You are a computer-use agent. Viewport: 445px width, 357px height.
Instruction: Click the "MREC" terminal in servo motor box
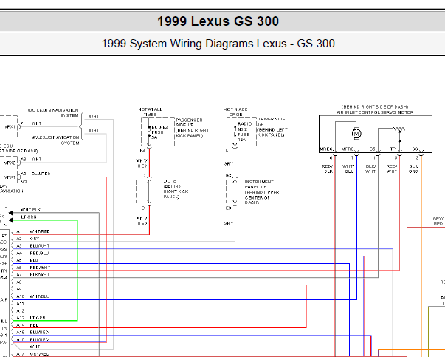pos(326,149)
